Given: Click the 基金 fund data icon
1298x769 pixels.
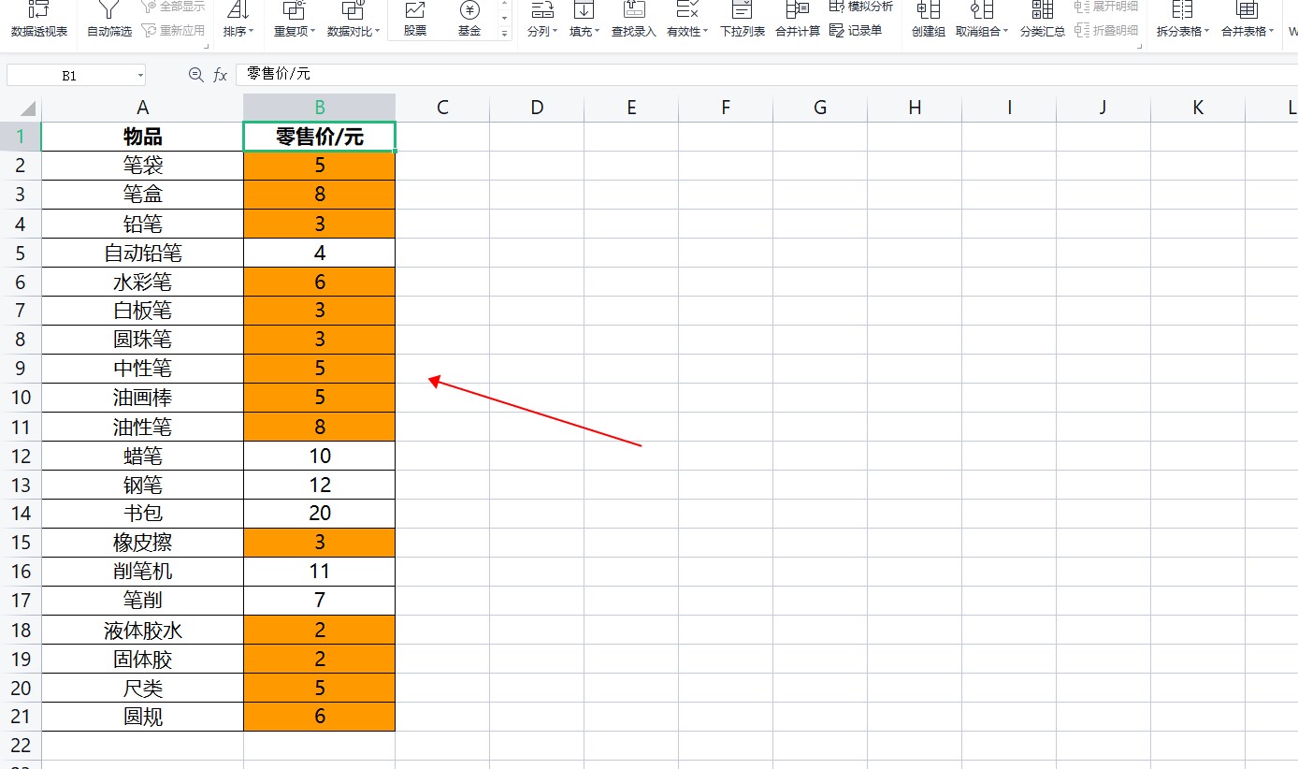Looking at the screenshot, I should (469, 18).
